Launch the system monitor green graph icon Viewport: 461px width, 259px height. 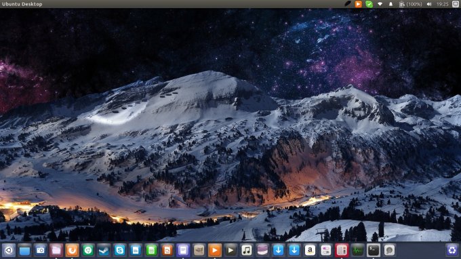coord(358,250)
